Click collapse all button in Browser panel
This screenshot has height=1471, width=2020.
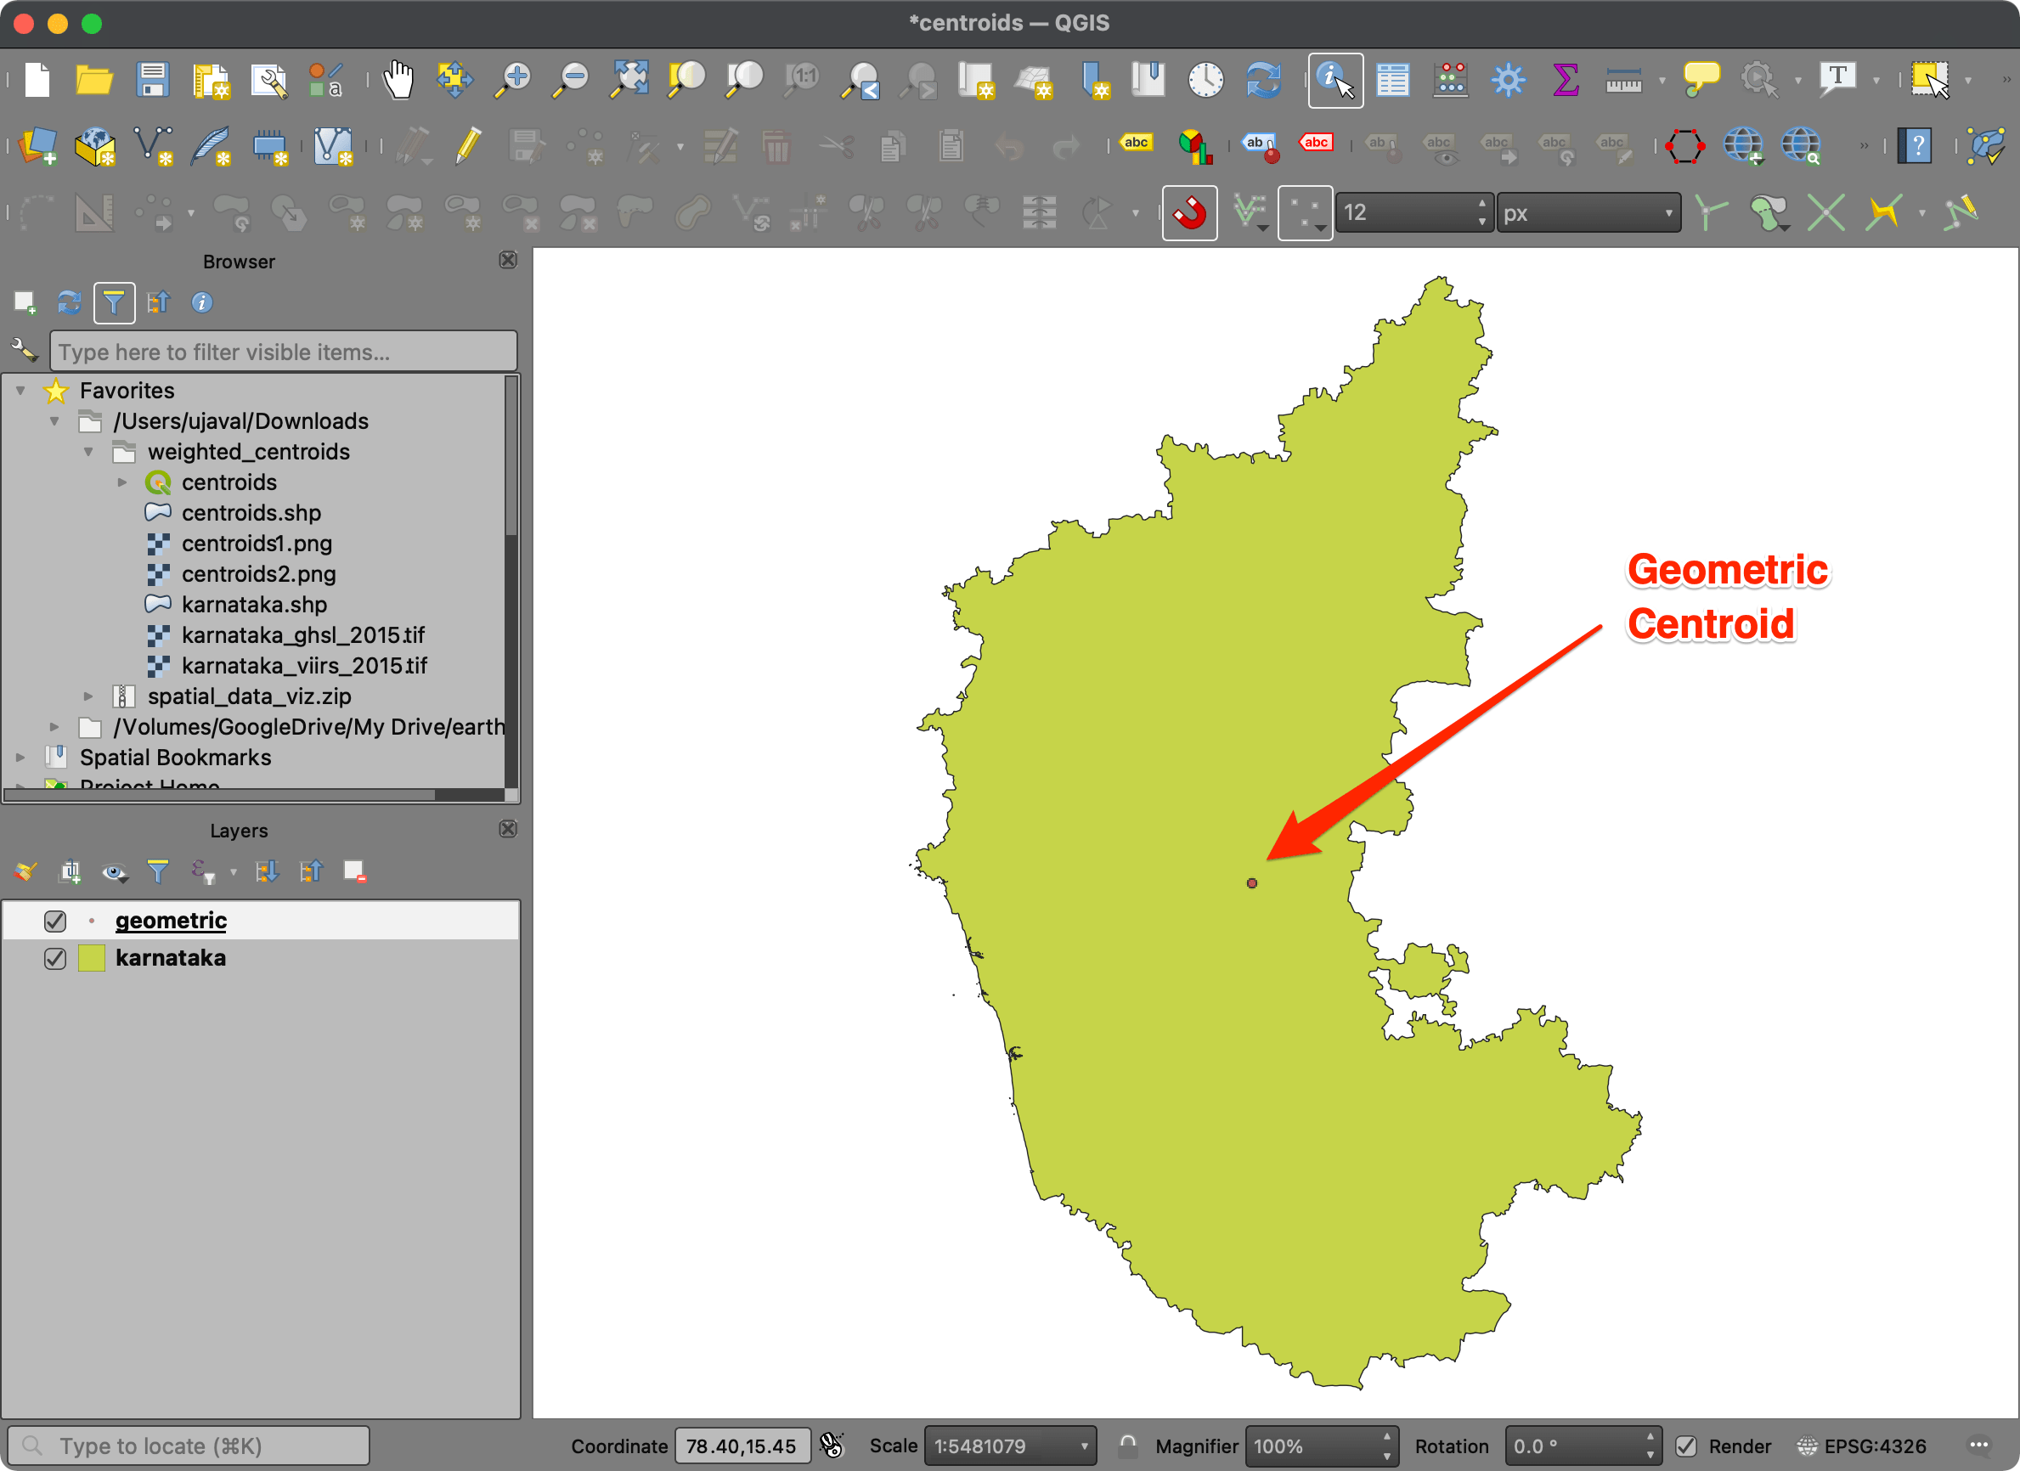160,302
